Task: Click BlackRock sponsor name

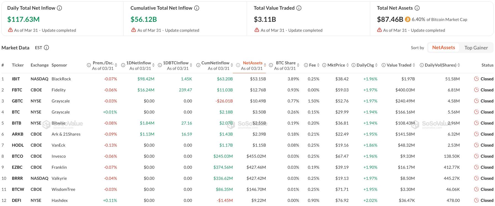Action: point(61,79)
